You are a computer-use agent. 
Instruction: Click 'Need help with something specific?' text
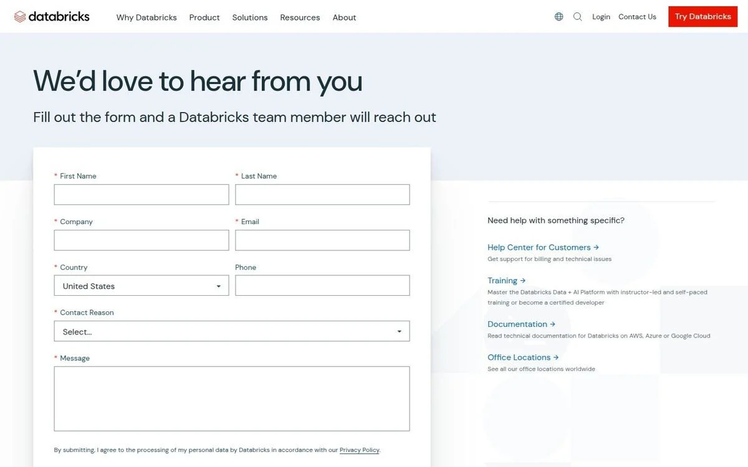click(x=556, y=220)
